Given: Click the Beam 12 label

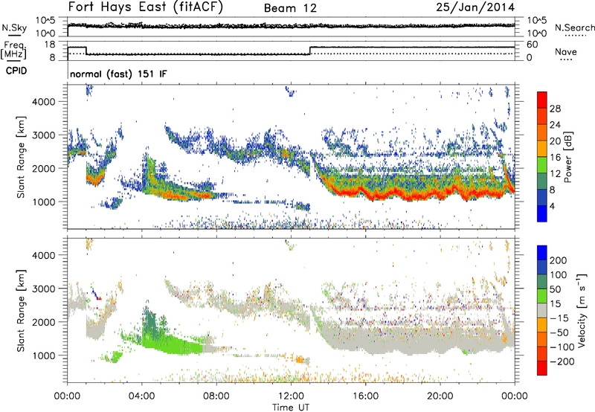Looking at the screenshot, I should [290, 8].
